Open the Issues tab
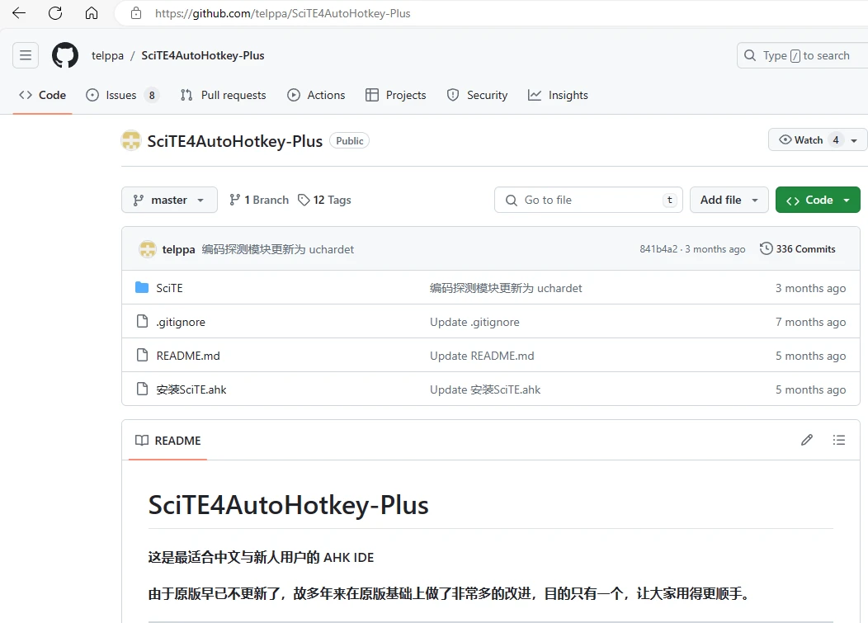Image resolution: width=868 pixels, height=623 pixels. 122,95
